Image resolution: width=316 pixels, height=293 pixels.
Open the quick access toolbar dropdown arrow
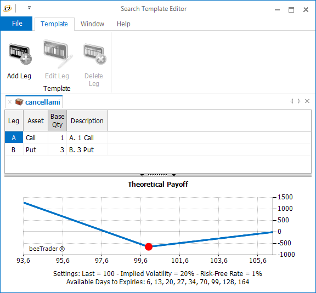[30, 8]
